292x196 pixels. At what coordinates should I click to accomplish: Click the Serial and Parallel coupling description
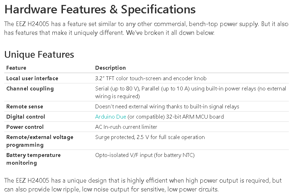[190, 92]
